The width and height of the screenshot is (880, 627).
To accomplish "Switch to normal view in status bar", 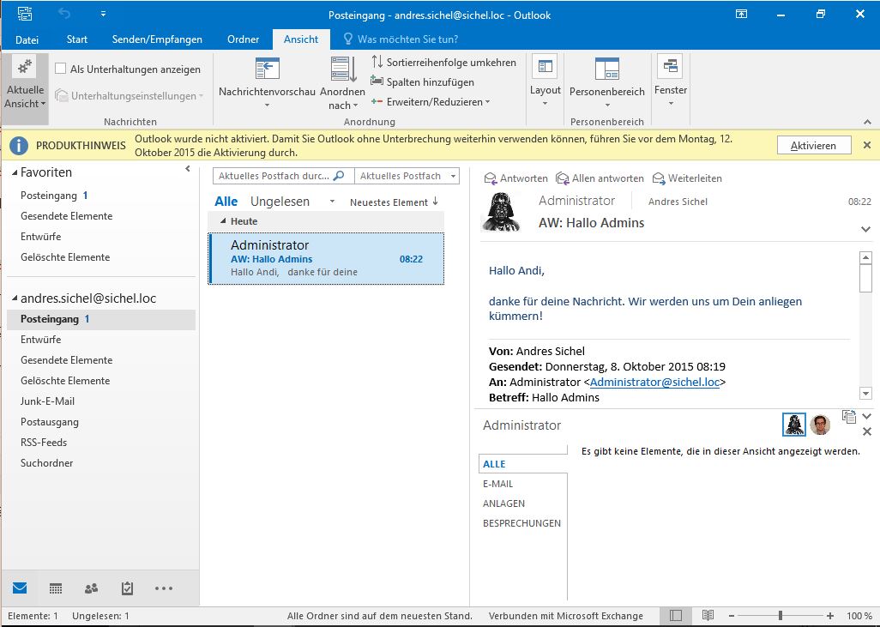I will tap(676, 616).
